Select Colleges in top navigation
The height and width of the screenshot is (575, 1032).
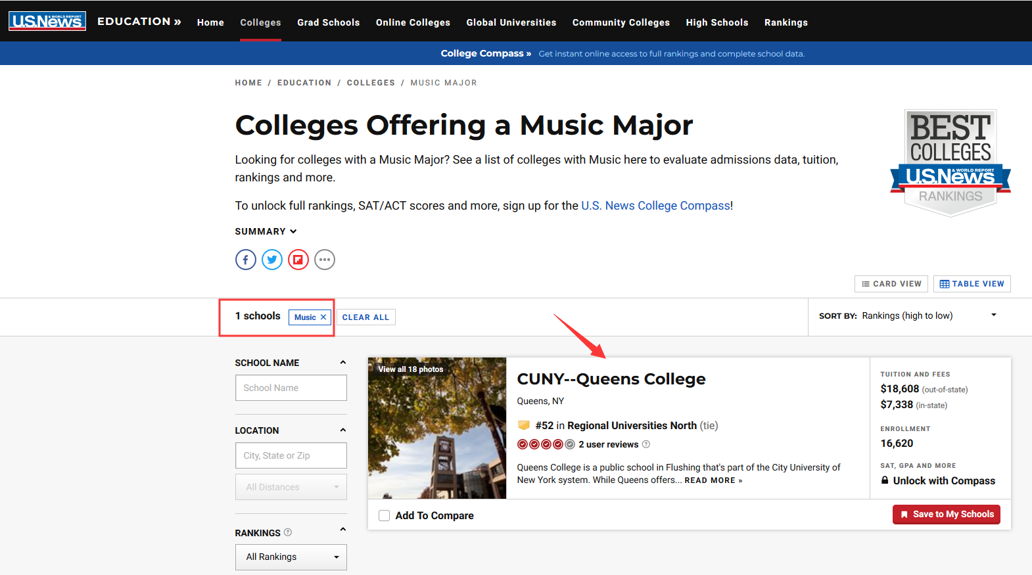click(x=260, y=22)
